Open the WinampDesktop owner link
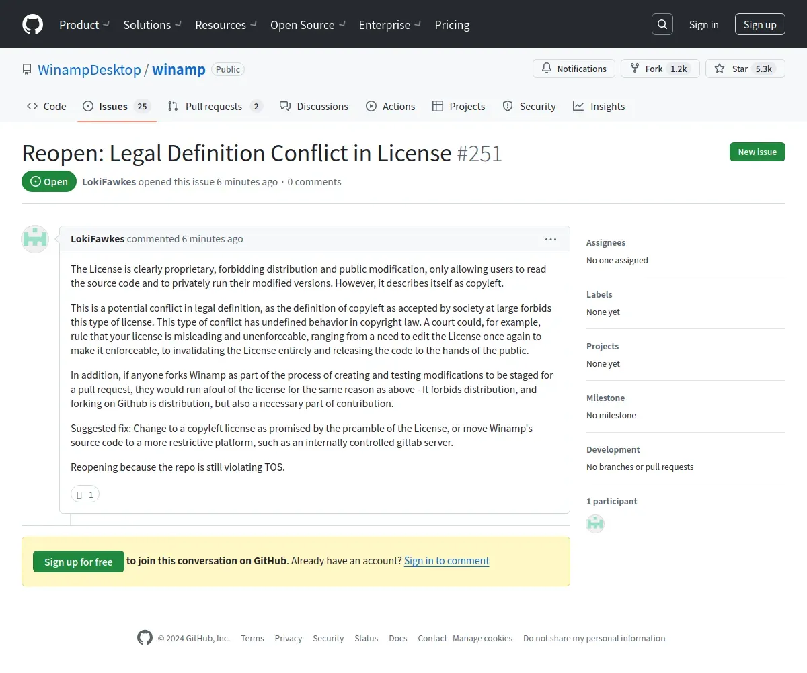This screenshot has height=673, width=807. (x=89, y=69)
